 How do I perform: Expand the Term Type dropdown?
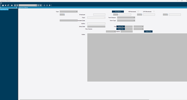tap(126, 21)
